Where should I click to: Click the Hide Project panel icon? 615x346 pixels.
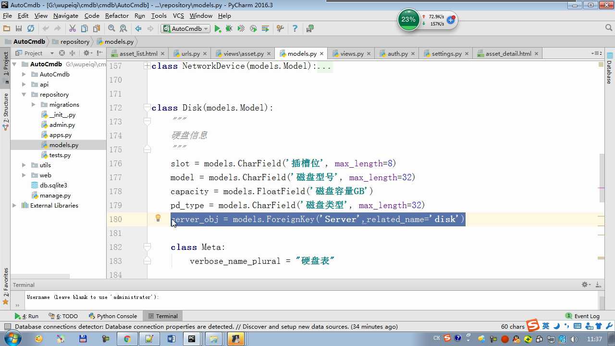99,53
